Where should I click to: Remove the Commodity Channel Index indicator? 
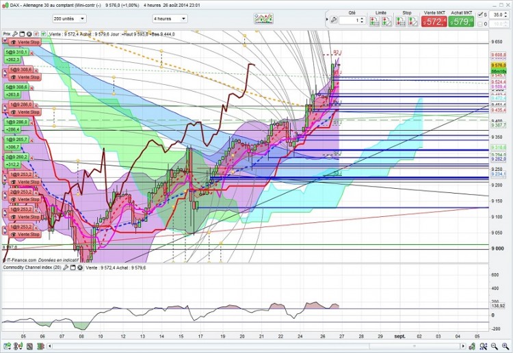click(80, 267)
